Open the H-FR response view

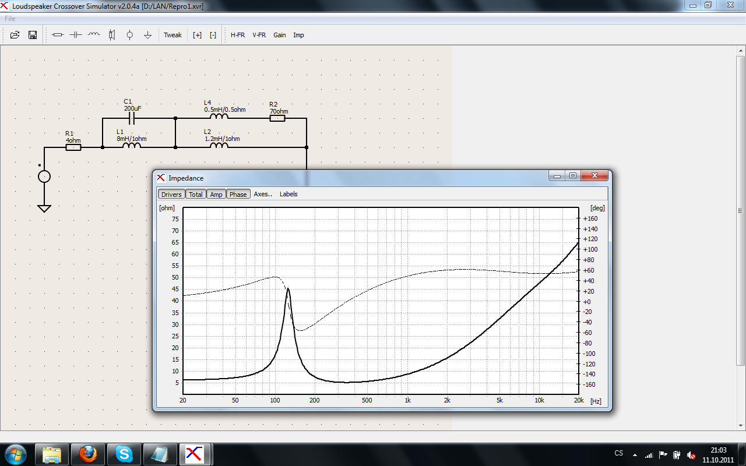pos(238,35)
